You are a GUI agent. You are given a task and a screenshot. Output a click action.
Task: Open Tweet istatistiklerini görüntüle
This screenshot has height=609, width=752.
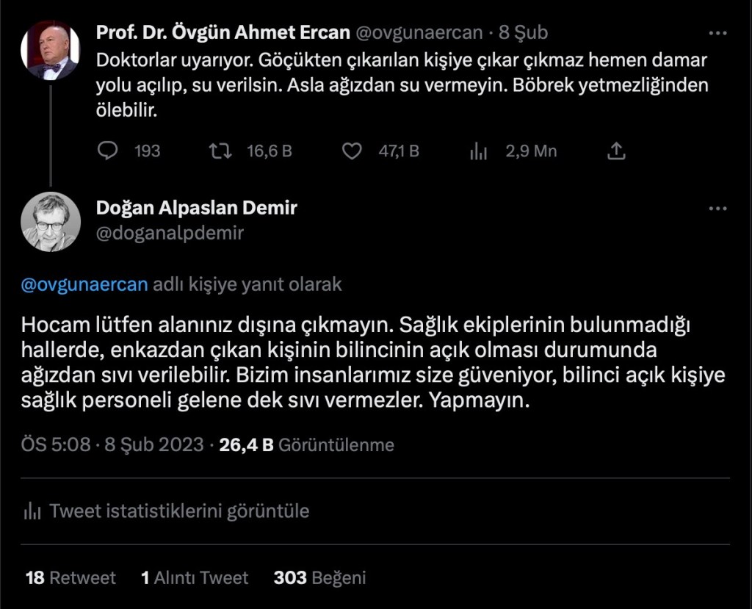179,511
